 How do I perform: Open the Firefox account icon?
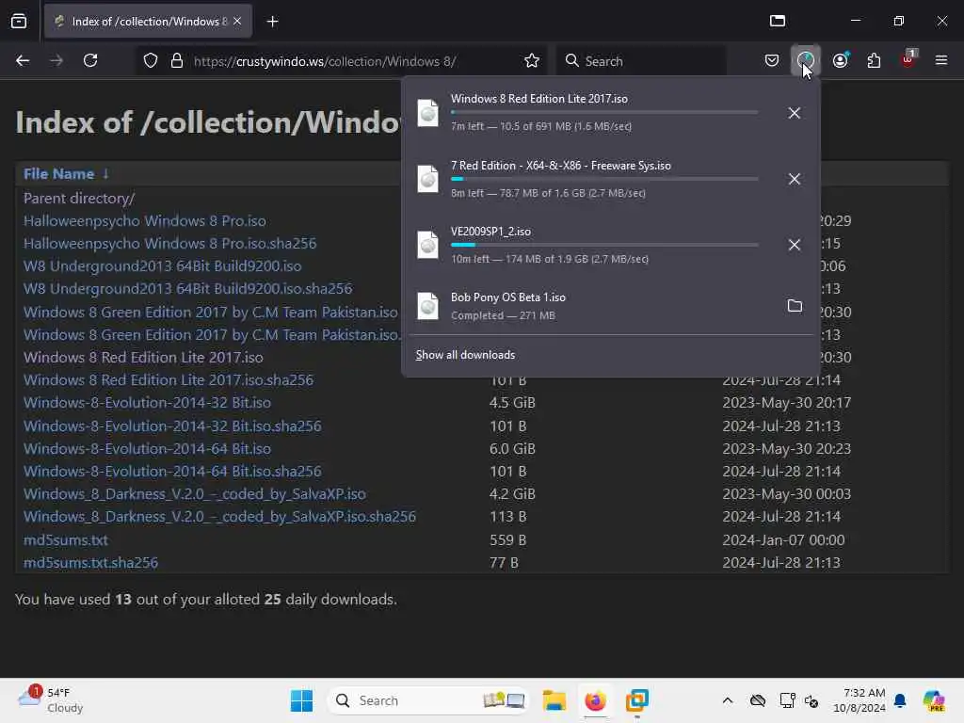pos(841,60)
